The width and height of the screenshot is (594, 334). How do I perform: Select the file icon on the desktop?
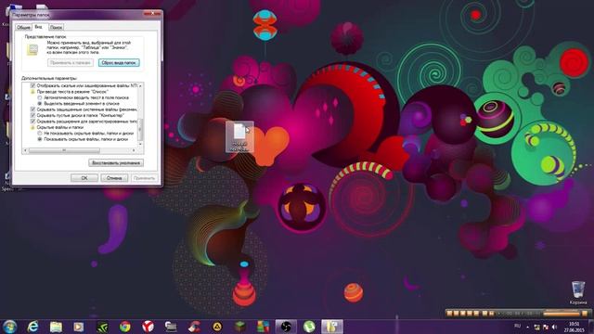[x=239, y=136]
